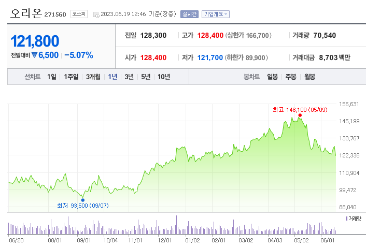366x247 pixels.
Task: Click the calendar icon beside the date
Action: tap(96, 14)
